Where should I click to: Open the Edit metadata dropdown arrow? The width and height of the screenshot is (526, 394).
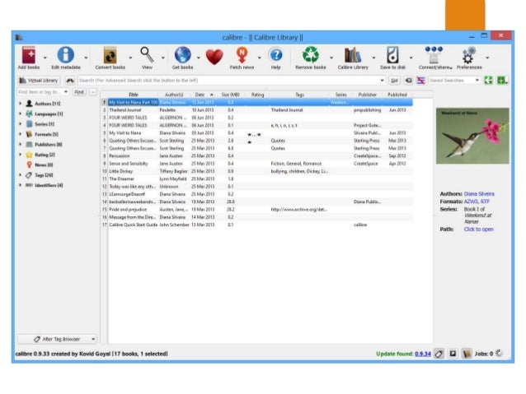[86, 58]
